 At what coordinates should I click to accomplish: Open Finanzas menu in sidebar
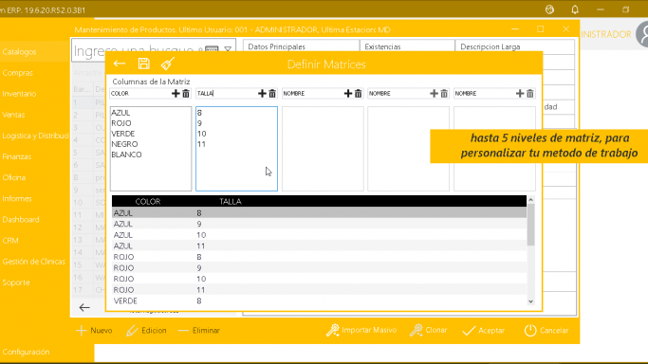(17, 156)
